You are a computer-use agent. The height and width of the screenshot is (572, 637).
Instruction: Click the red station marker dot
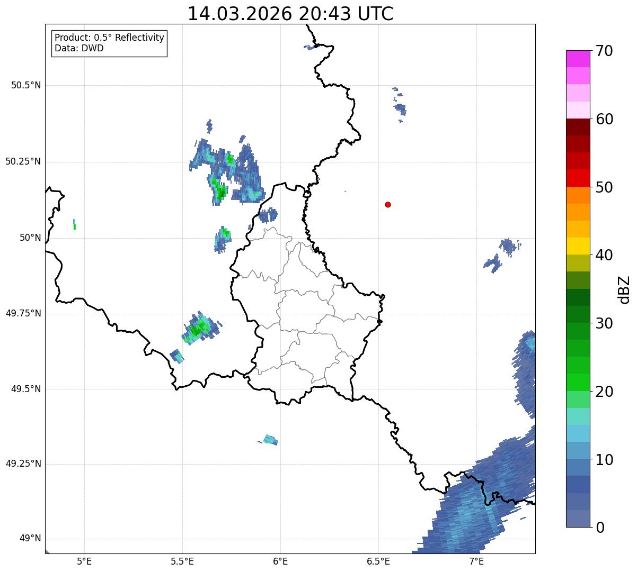pyautogui.click(x=388, y=204)
